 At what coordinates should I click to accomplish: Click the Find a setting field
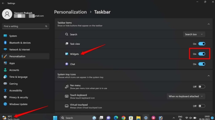tap(26, 26)
